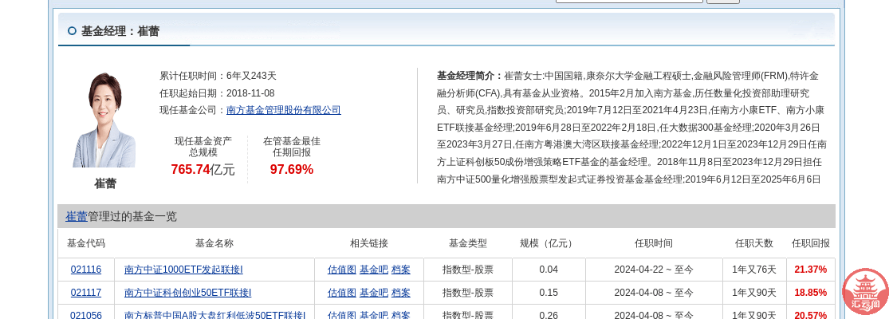
Task: Open 南方中证1000ETF发起联接I fund link
Action: click(x=183, y=270)
